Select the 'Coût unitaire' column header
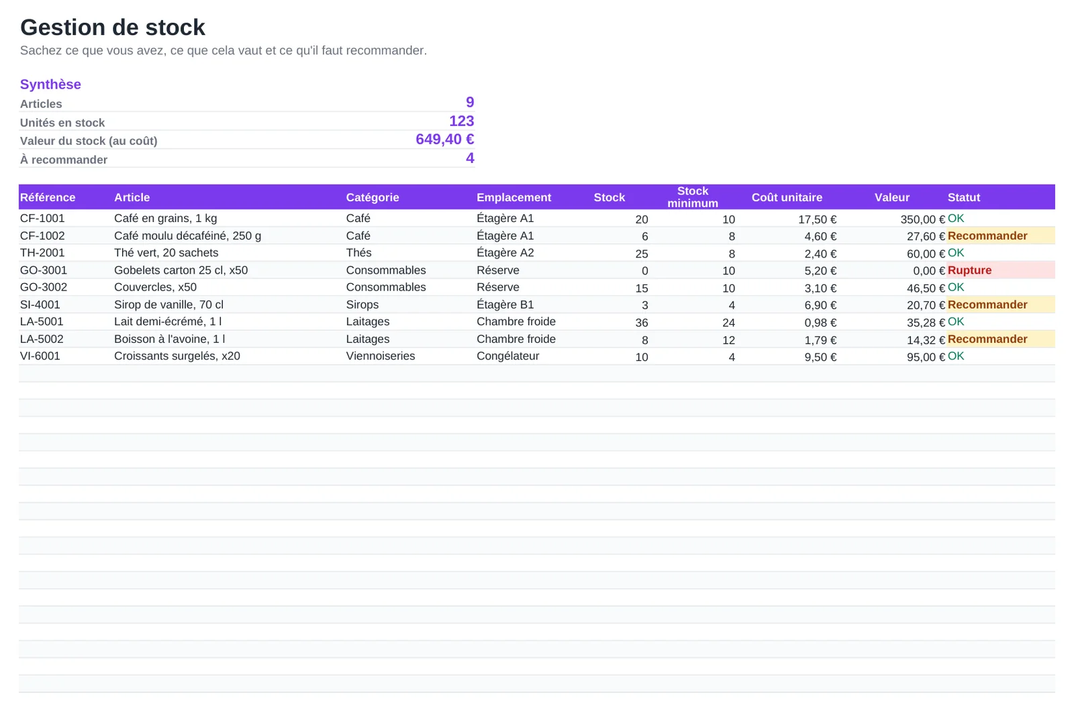Screen dimensions: 1074x711 point(787,197)
